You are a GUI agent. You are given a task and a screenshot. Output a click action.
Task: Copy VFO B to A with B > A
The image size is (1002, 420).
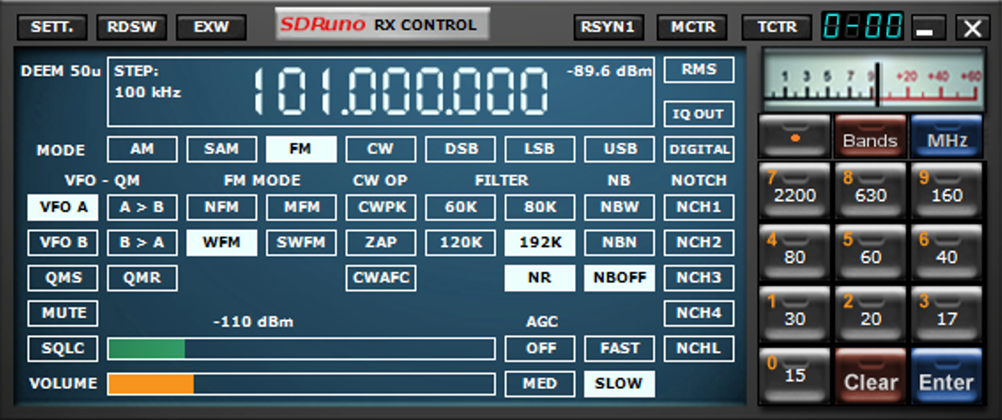(142, 244)
